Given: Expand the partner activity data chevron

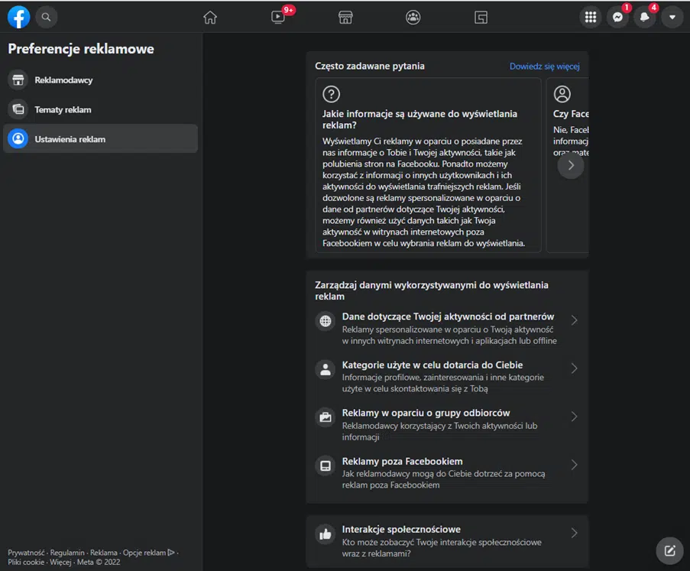Looking at the screenshot, I should pos(575,320).
